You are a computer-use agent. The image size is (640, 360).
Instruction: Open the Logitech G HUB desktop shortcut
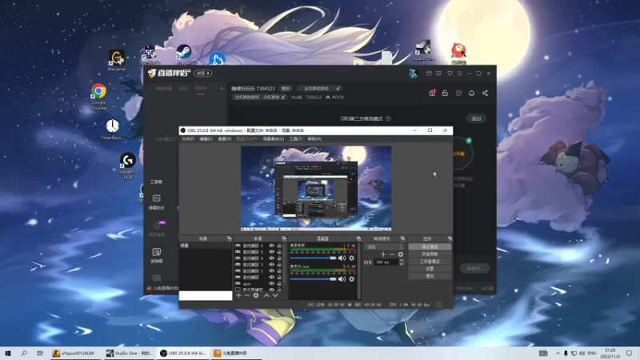tap(128, 166)
